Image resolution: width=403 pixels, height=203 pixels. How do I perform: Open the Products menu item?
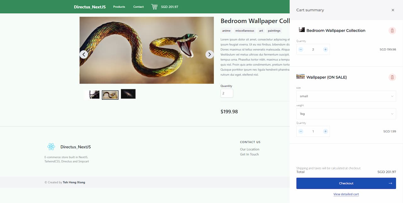119,7
